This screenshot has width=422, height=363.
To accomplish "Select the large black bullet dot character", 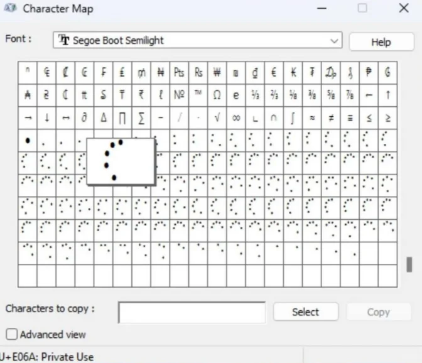I will click(x=28, y=141).
